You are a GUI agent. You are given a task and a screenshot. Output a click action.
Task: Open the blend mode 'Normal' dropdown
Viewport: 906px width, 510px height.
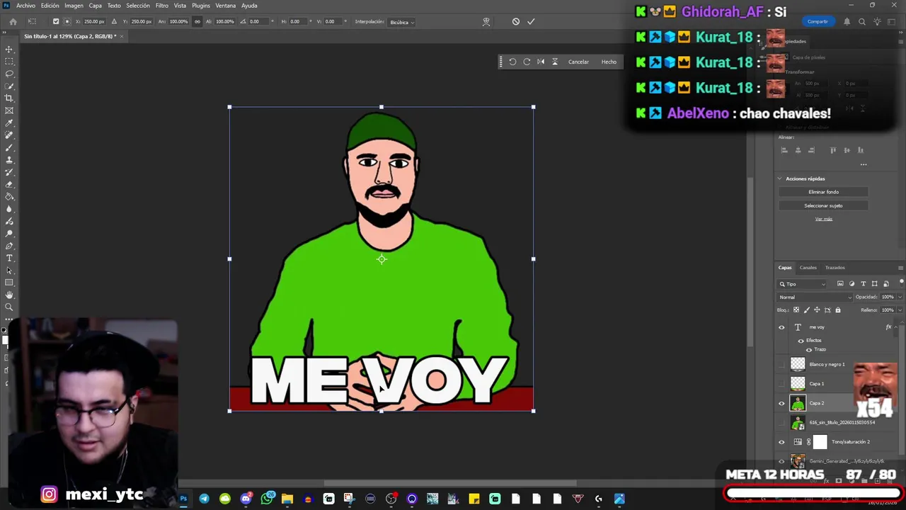815,297
